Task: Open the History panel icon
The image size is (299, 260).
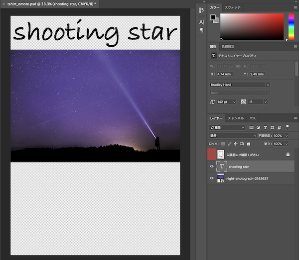Action: (x=201, y=10)
